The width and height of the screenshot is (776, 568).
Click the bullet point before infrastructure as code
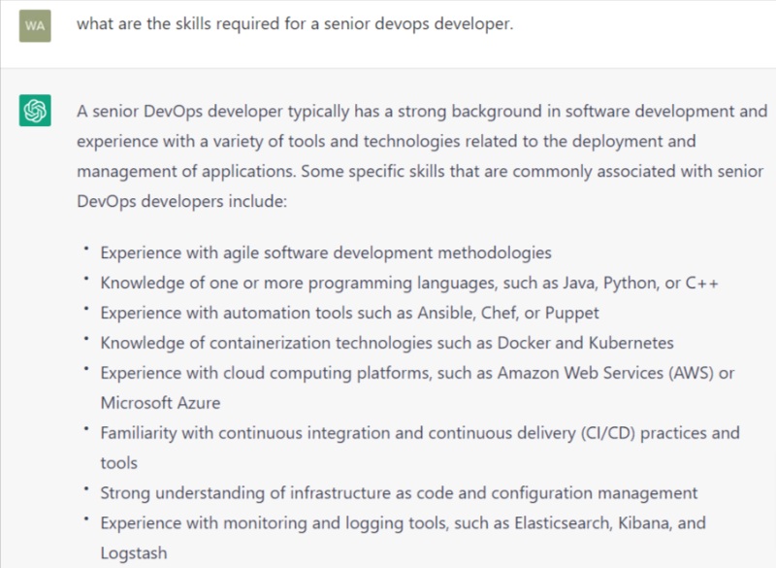[x=86, y=488]
